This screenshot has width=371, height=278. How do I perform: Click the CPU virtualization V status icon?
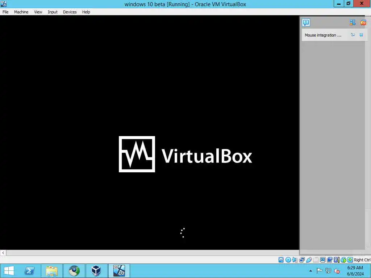pyautogui.click(x=336, y=260)
